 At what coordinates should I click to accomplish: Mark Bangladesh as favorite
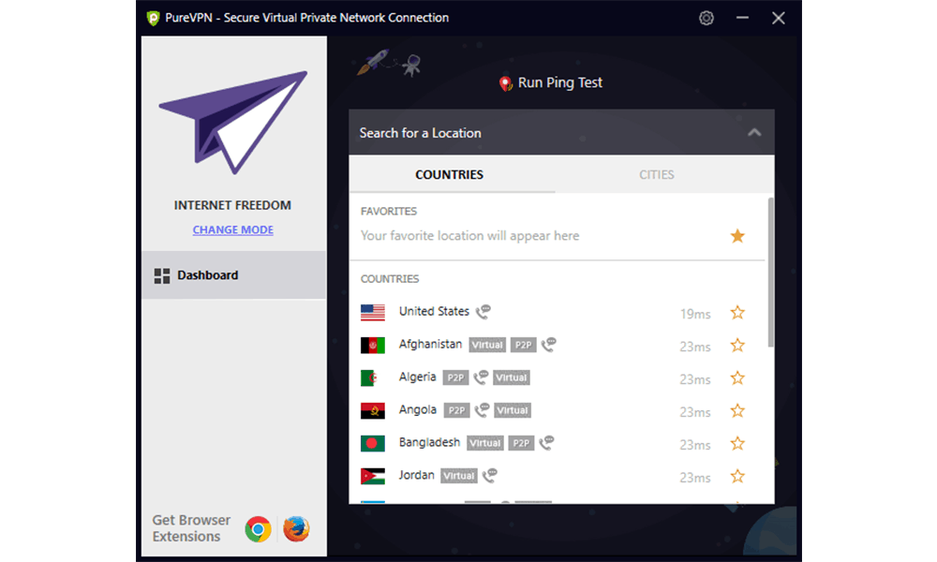[x=737, y=444]
